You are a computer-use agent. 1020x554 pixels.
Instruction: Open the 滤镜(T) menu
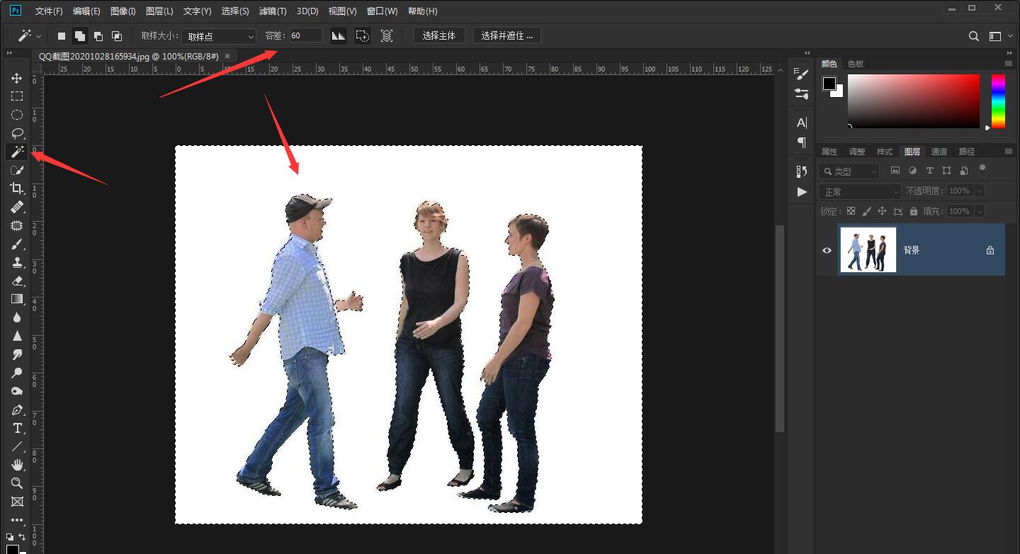(x=273, y=11)
